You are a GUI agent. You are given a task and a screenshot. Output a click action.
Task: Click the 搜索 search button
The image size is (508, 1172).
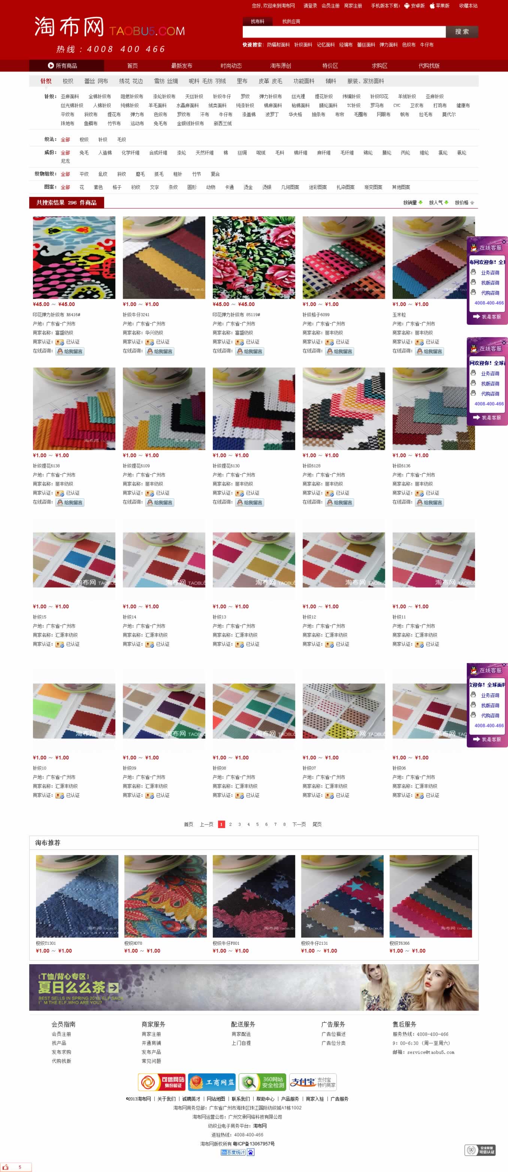click(x=462, y=32)
